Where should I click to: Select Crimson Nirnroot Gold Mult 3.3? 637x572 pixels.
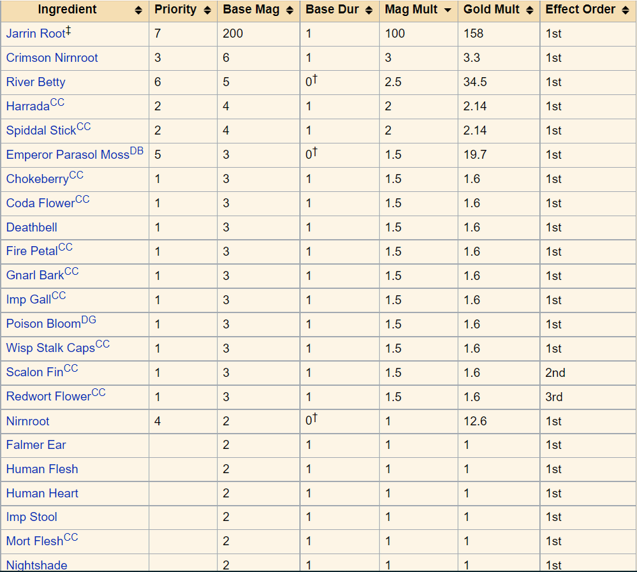tap(472, 57)
